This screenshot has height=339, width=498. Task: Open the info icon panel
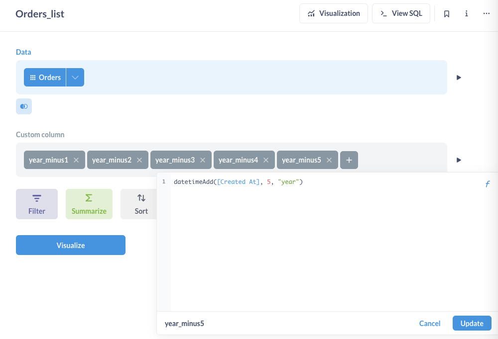tap(466, 13)
